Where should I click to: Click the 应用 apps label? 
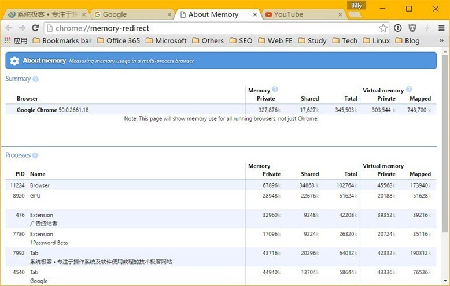click(20, 40)
